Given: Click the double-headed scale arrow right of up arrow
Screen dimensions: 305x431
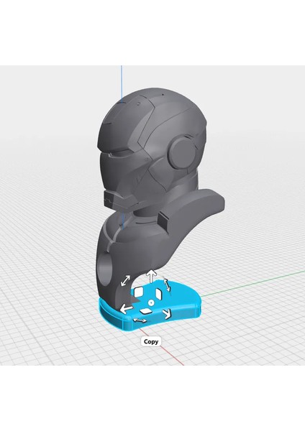Looking at the screenshot, I should (x=168, y=285).
